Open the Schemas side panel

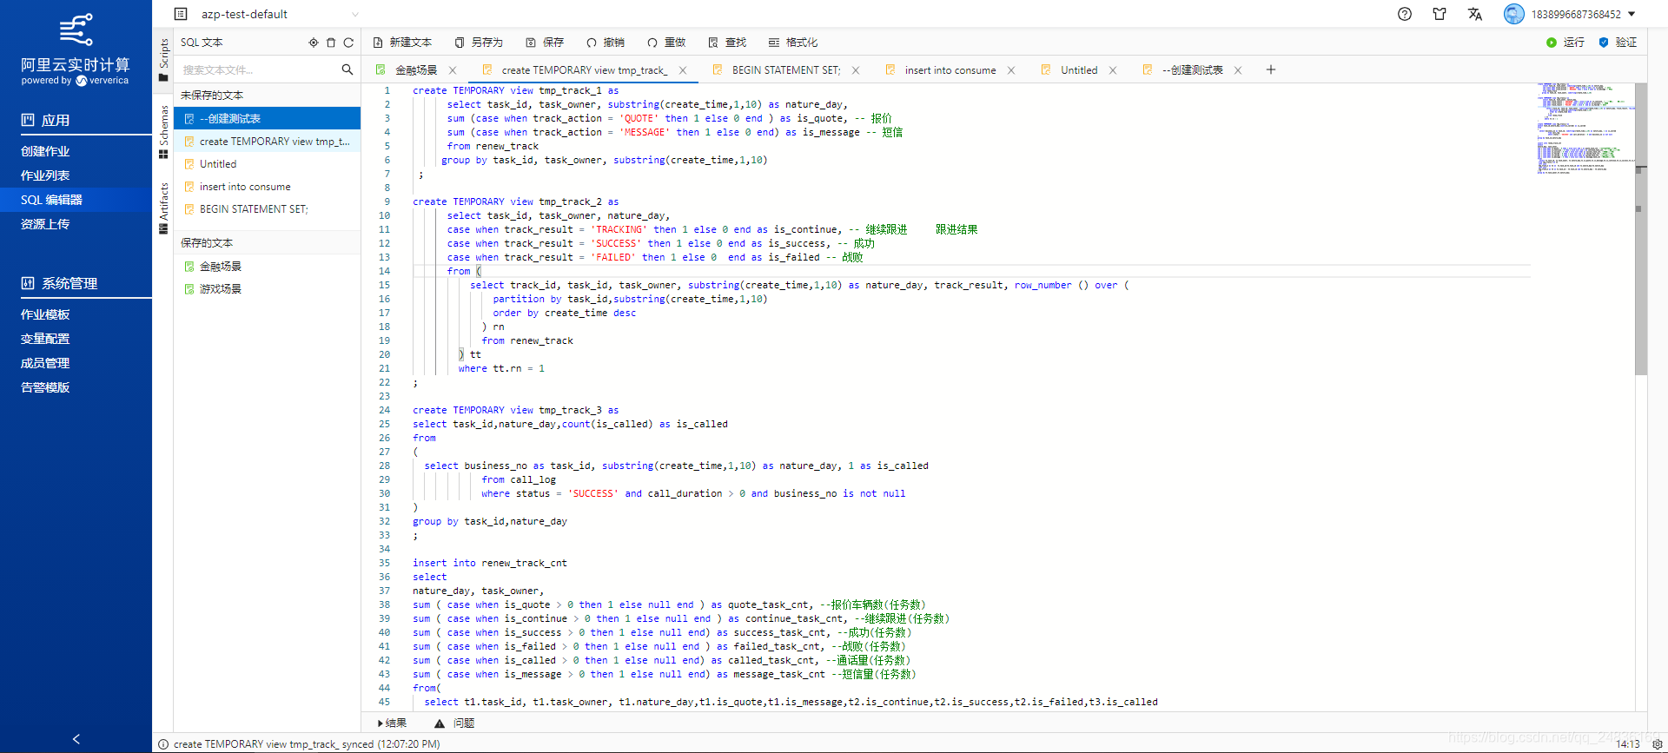click(163, 132)
